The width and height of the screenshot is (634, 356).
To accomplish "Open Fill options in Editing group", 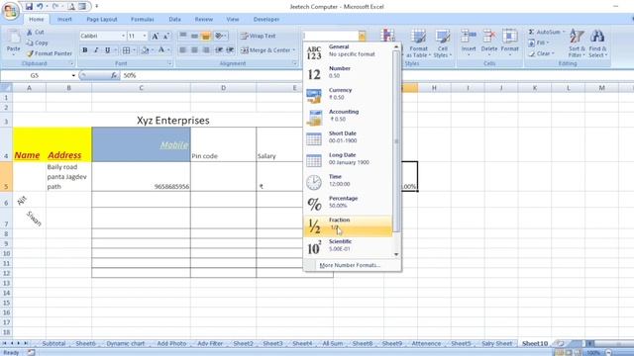I will (x=539, y=43).
